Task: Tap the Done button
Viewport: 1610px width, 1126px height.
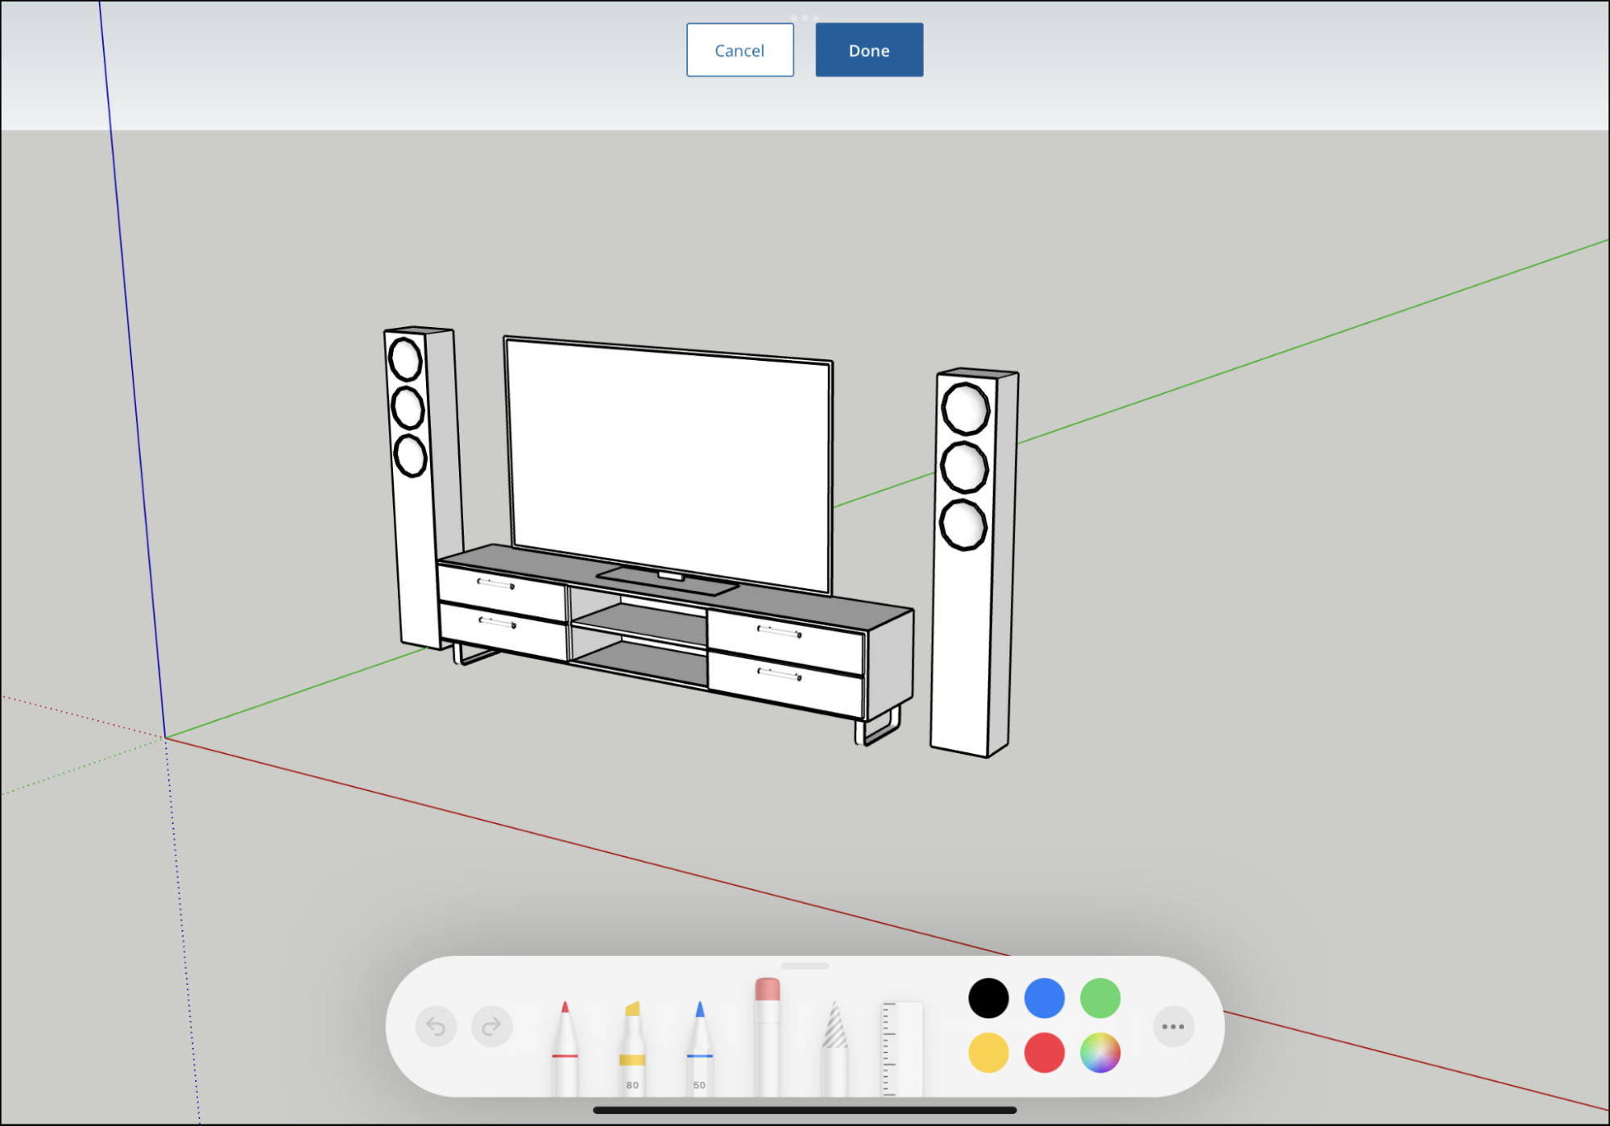Action: (869, 50)
